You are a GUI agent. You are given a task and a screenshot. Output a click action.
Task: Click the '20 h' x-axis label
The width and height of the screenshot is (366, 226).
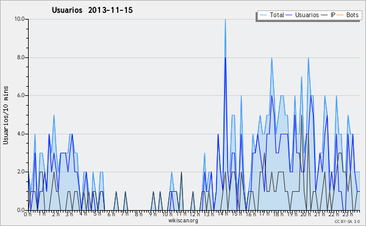click(x=306, y=214)
